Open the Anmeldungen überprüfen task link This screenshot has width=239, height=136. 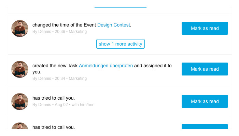[x=106, y=66]
